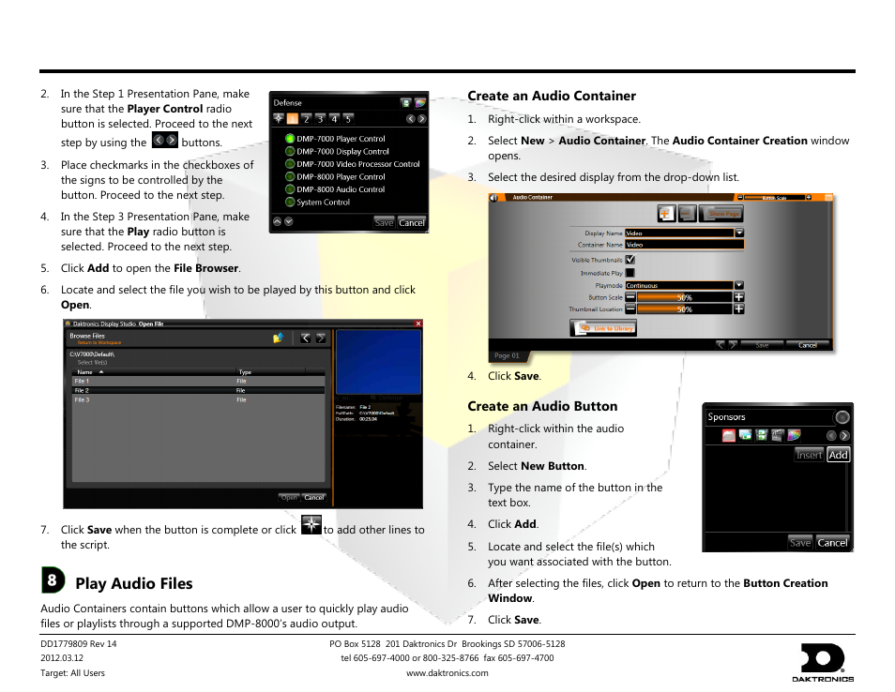Add a page in Audio Container window
895x692 pixels.
pos(665,214)
